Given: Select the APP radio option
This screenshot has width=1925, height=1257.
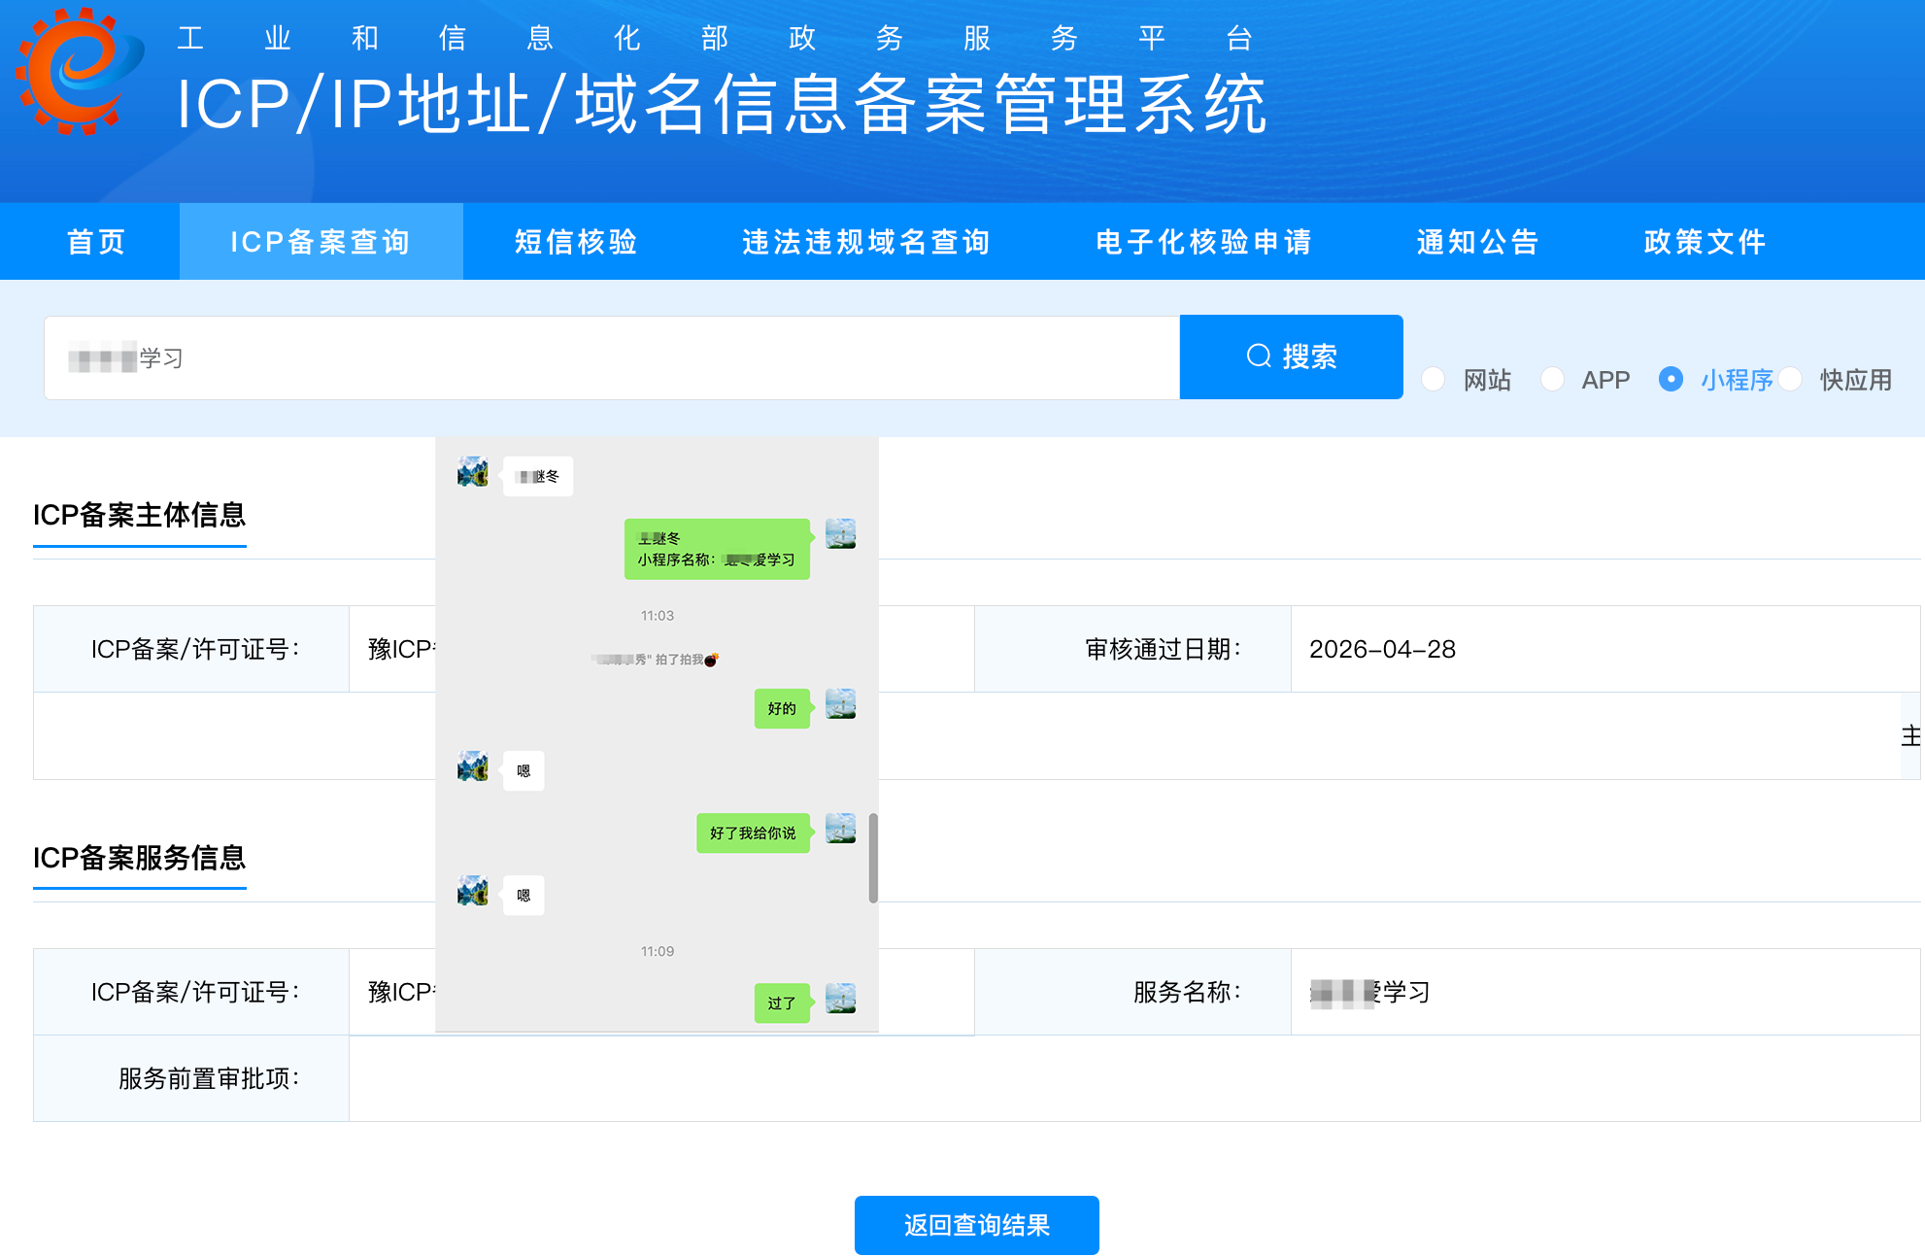Looking at the screenshot, I should 1552,379.
